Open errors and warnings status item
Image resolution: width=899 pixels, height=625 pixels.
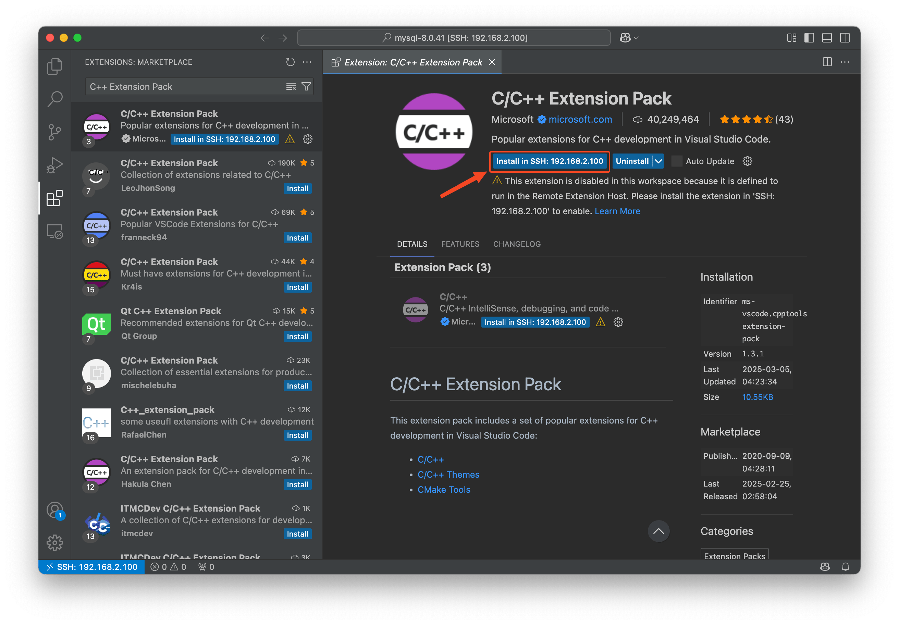(x=168, y=567)
